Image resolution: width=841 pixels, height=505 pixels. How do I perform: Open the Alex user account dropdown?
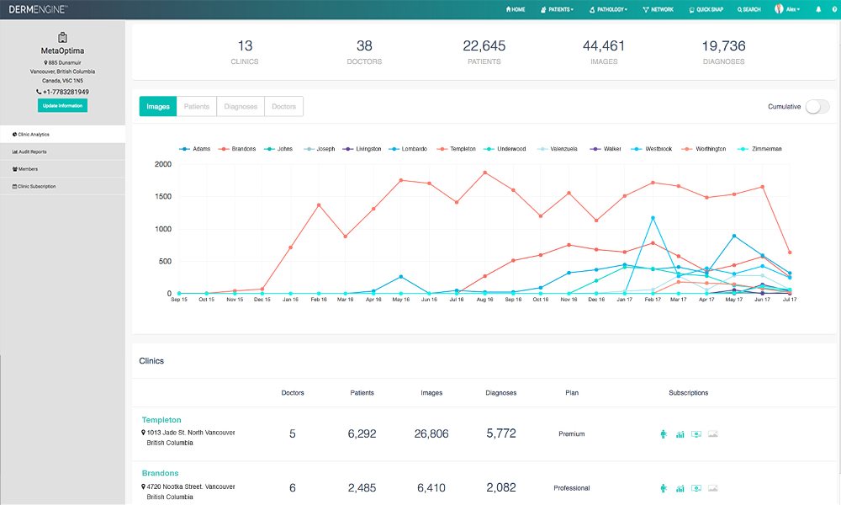point(786,9)
